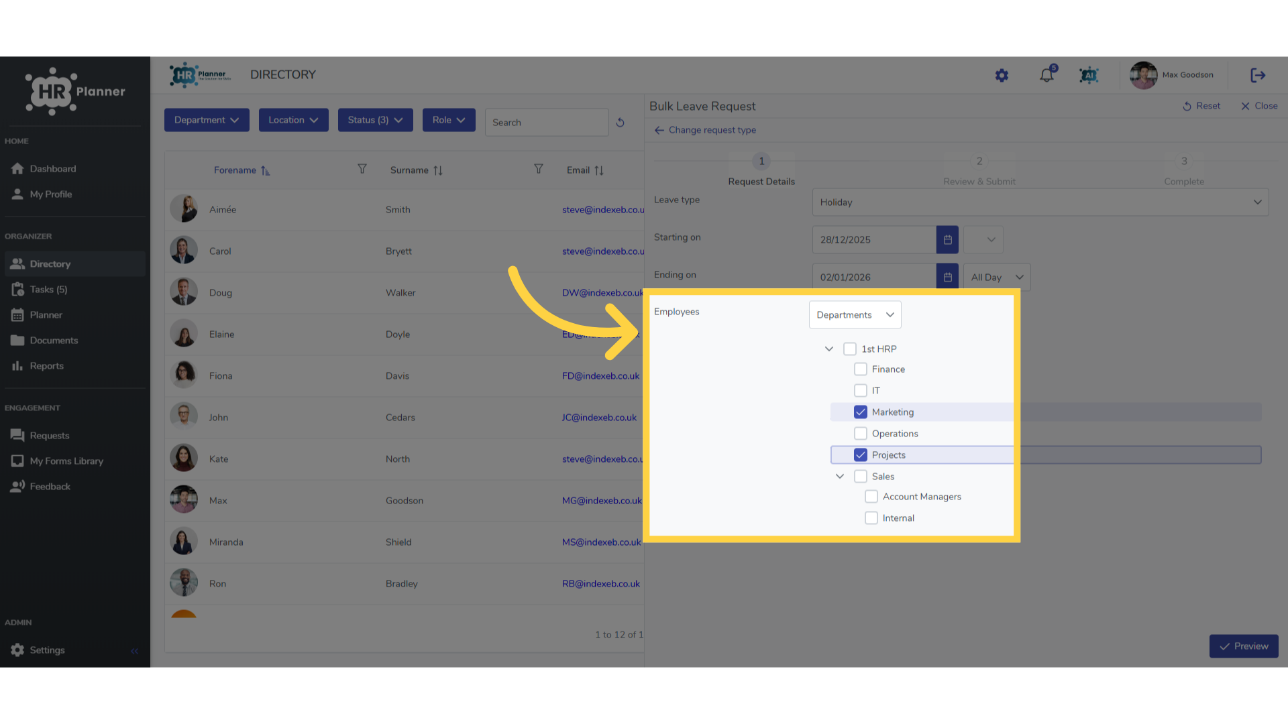
Task: Open settings gear in top bar
Action: click(x=1002, y=75)
